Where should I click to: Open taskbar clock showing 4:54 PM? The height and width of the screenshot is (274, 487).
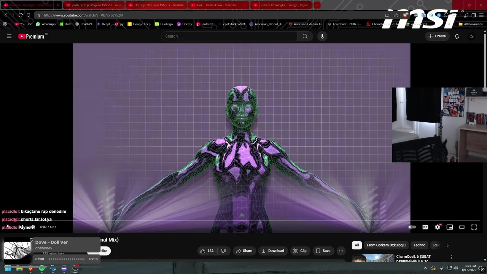(468, 268)
